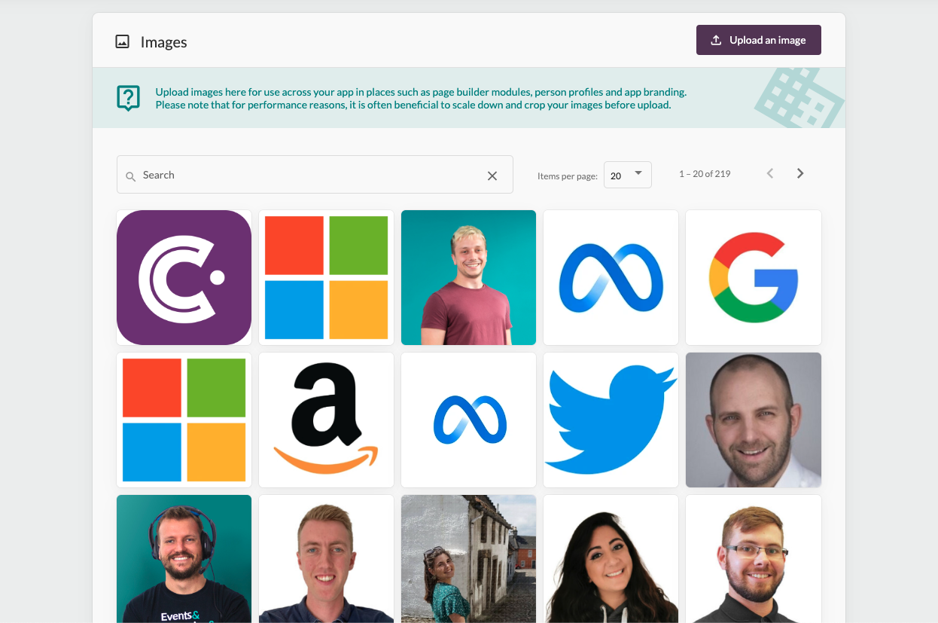Click the Upload an image button
938x623 pixels.
[x=758, y=40]
